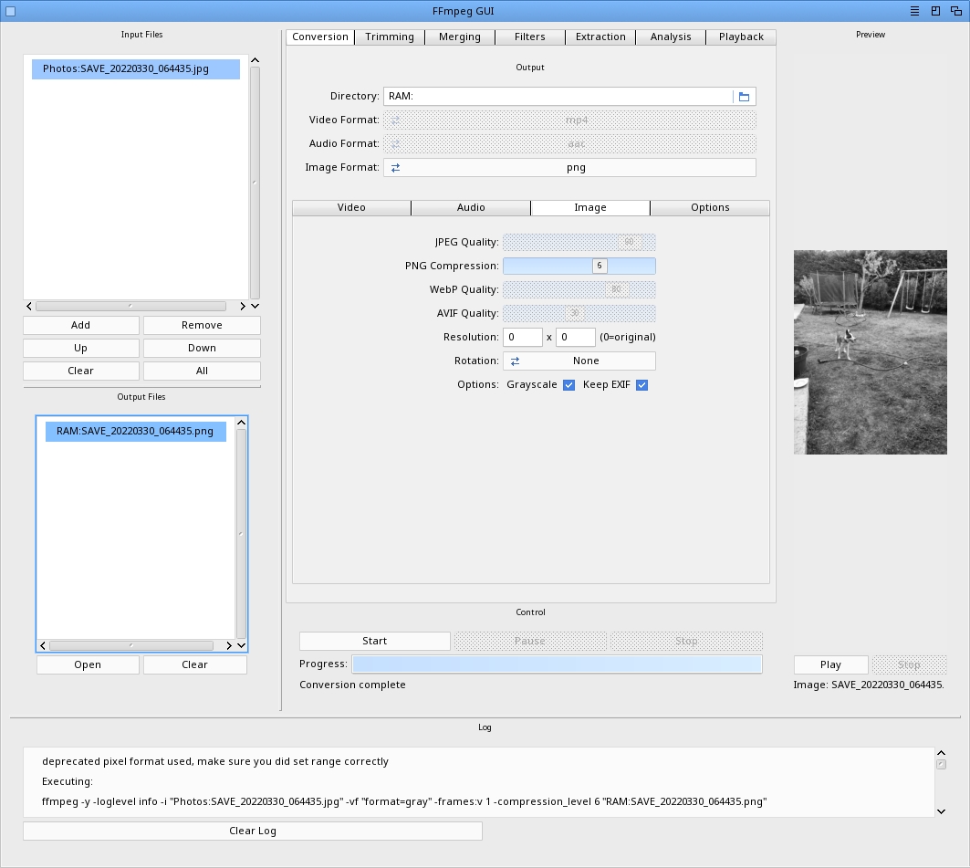Click the Clear Log button
This screenshot has height=868, width=970.
point(253,831)
